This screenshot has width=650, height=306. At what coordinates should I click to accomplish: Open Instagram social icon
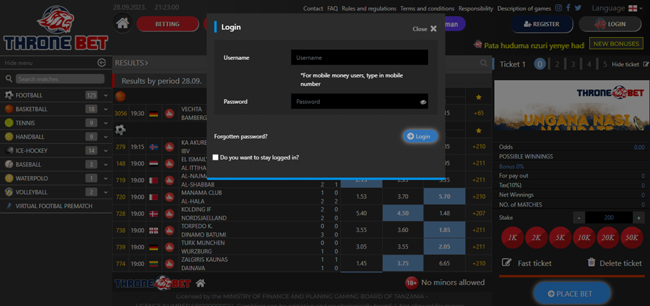[x=559, y=8]
